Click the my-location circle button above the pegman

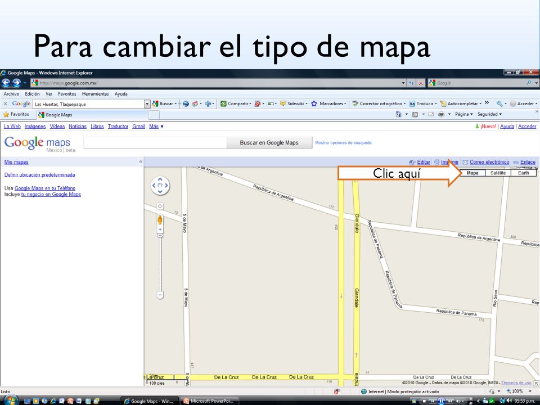pos(160,206)
